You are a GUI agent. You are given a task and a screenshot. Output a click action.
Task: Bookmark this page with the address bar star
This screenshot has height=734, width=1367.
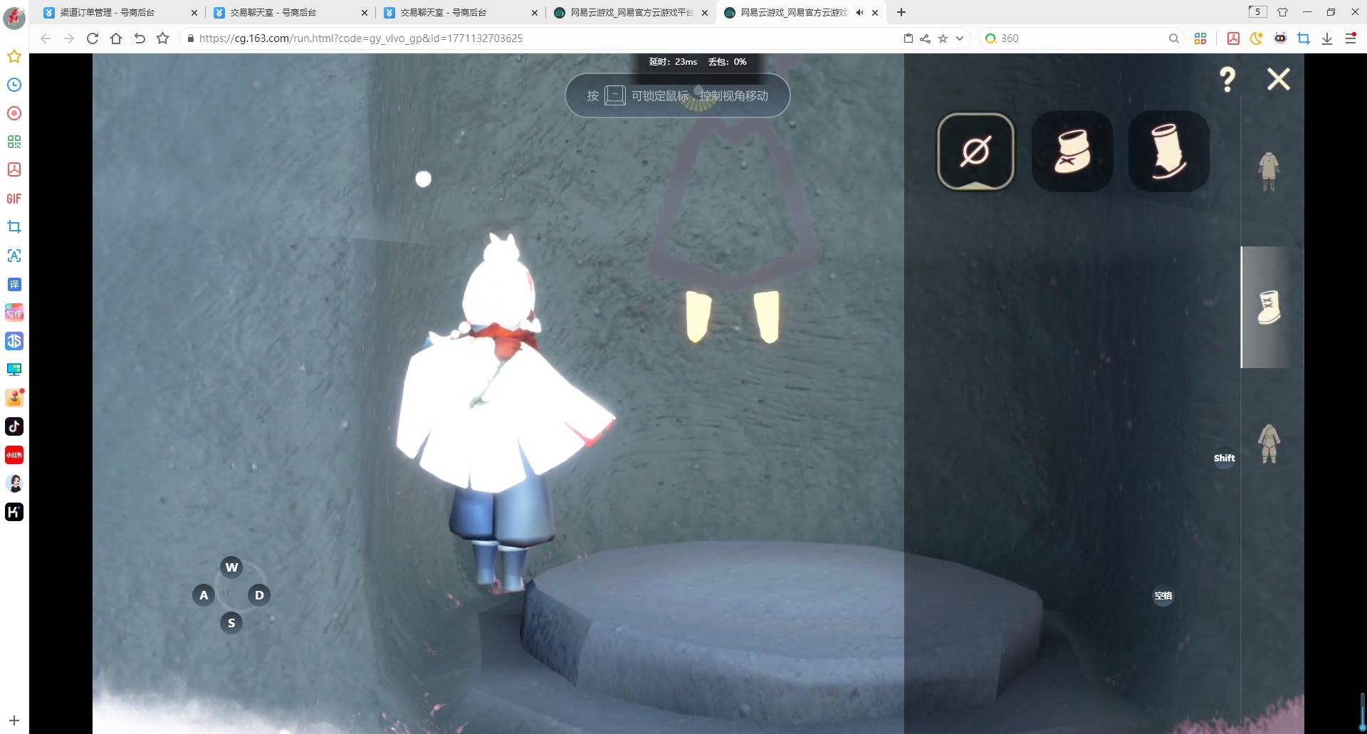point(943,38)
